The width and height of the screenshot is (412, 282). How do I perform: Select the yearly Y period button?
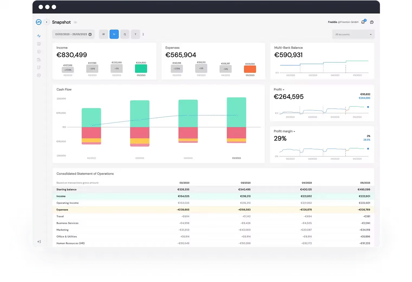point(136,34)
